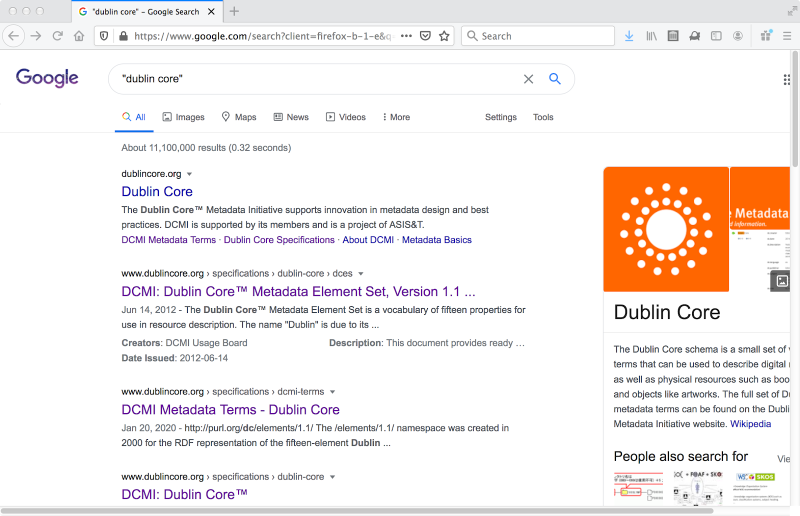Screen dimensions: 800x516
Task: Click the horizontal scrollbar at bottom
Action: [x=357, y=511]
